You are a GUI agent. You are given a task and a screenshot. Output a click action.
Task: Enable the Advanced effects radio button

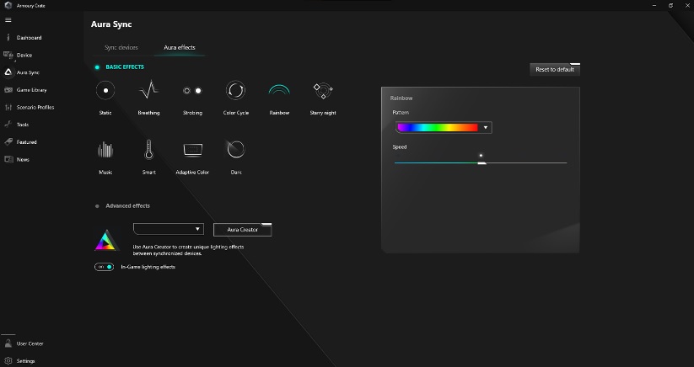coord(98,205)
